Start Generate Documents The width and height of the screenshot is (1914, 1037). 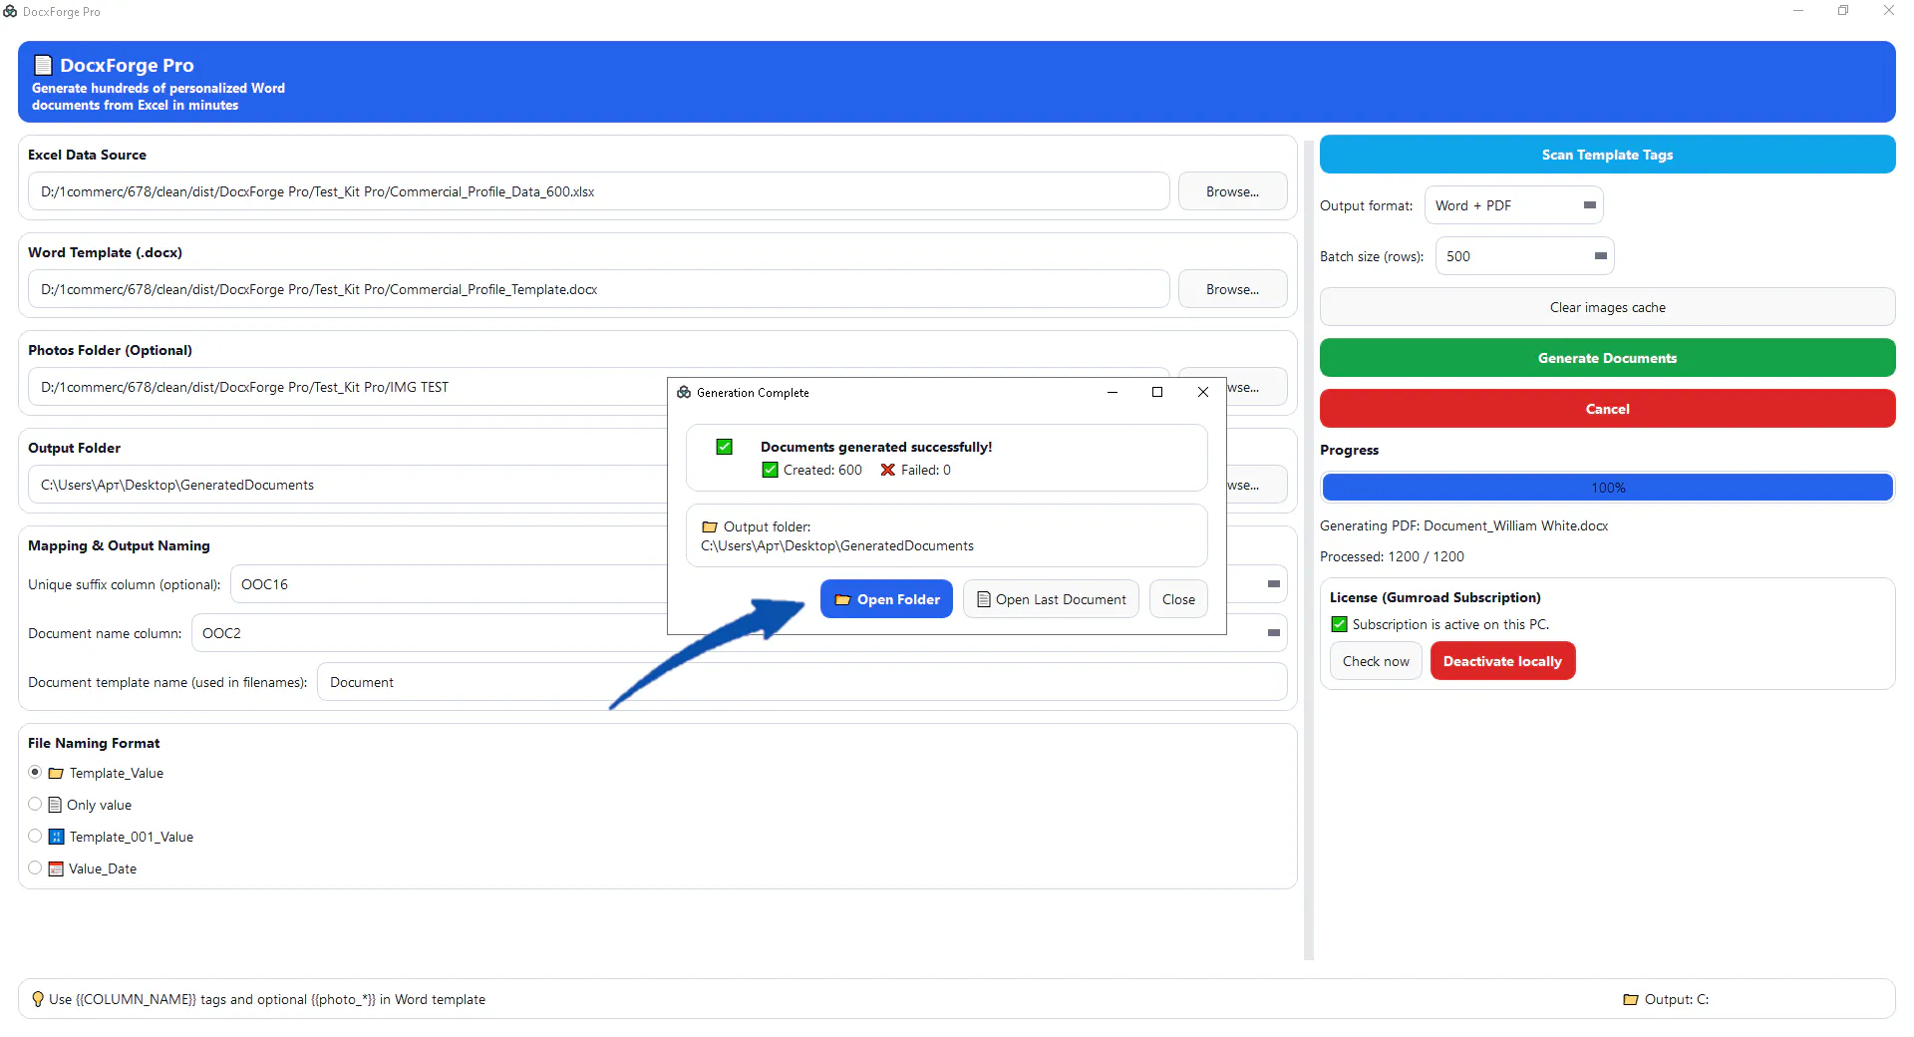(1607, 358)
